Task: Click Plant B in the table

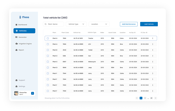Action: tap(55, 50)
